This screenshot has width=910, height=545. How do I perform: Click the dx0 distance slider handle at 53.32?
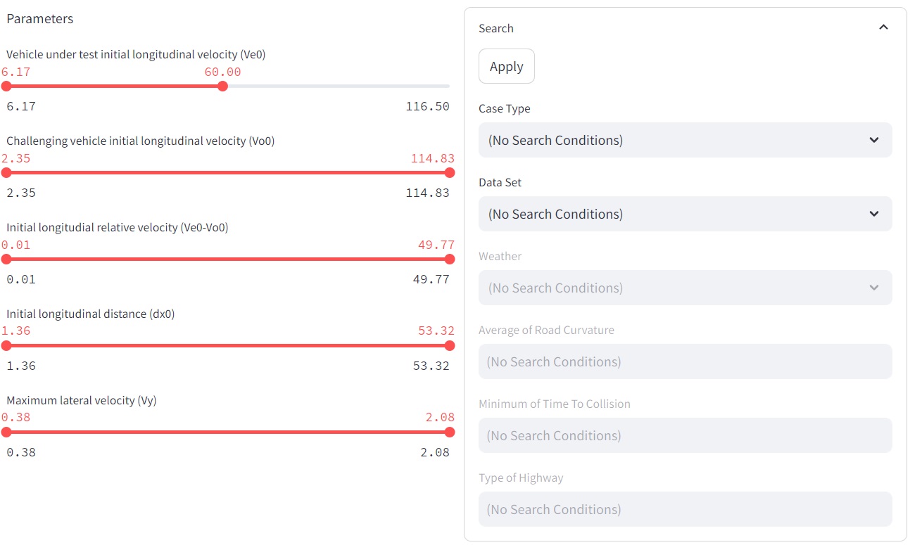450,345
